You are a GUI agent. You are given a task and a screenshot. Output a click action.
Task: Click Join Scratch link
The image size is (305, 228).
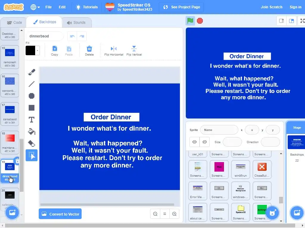click(271, 7)
